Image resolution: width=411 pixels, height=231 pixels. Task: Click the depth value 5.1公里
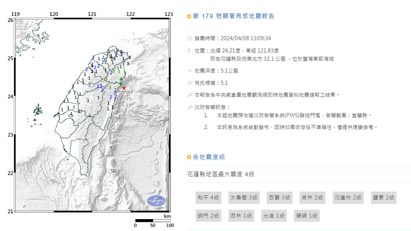(x=229, y=71)
